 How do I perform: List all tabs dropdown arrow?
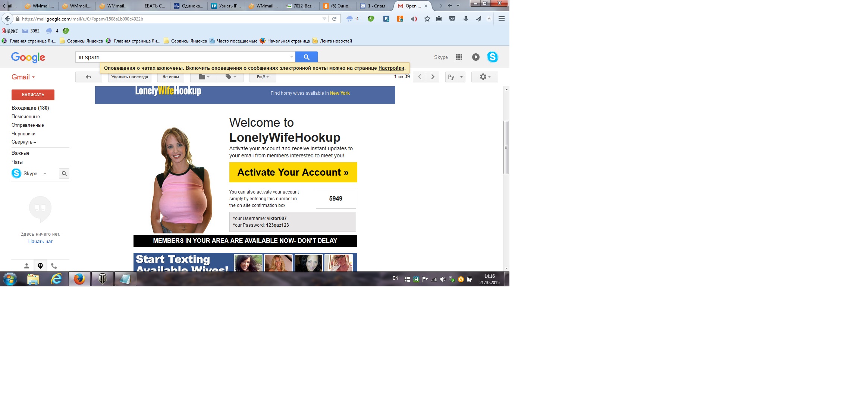click(458, 6)
